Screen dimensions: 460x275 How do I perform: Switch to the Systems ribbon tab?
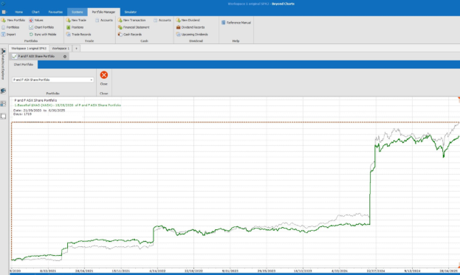pos(77,12)
